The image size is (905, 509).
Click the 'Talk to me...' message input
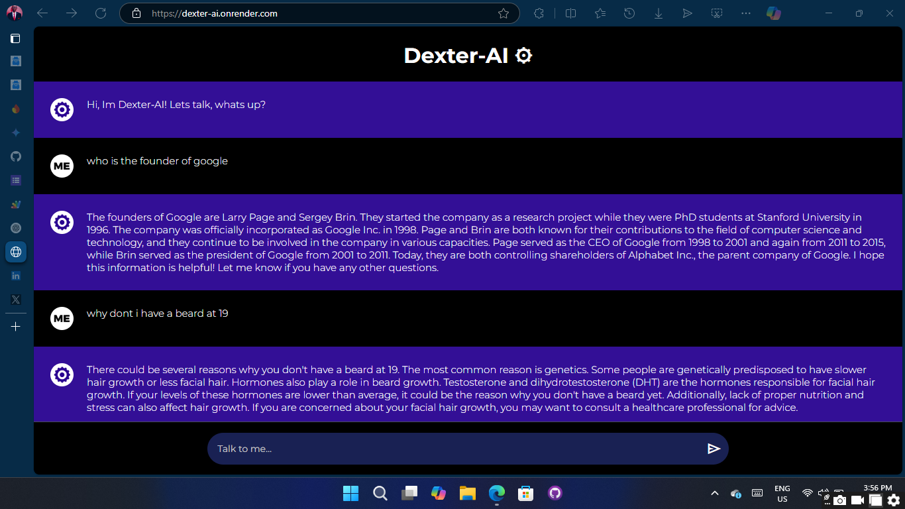point(457,449)
